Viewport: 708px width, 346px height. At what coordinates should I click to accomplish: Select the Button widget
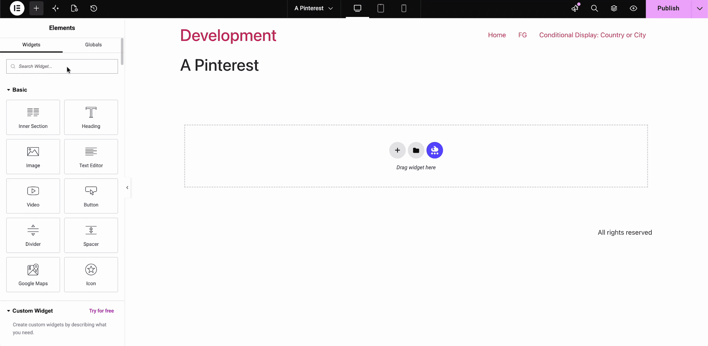coord(91,196)
